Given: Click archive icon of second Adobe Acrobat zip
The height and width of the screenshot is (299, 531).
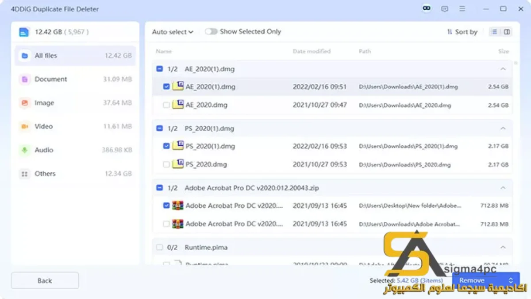Looking at the screenshot, I should coord(178,224).
